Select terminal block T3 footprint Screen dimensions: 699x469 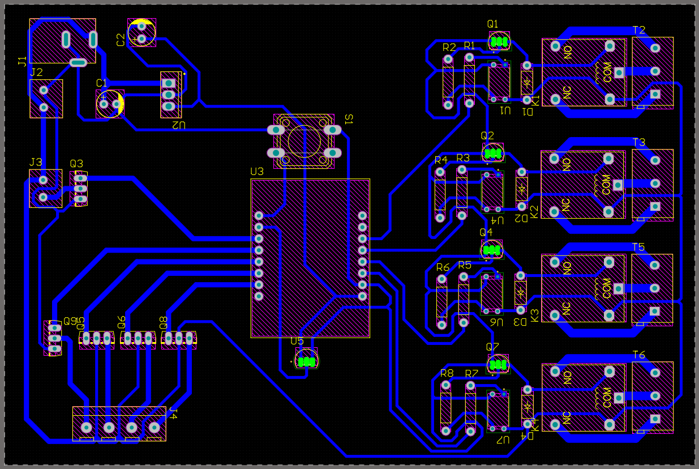coord(653,185)
